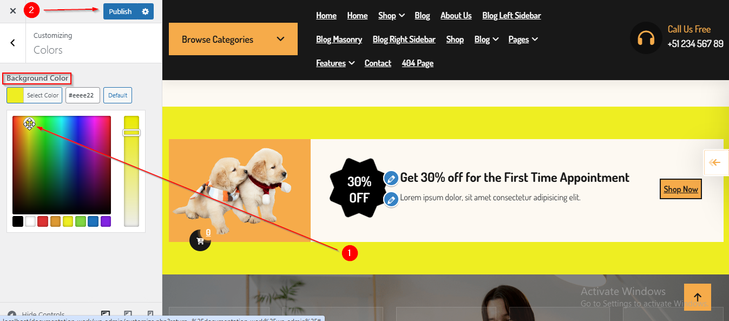
Task: Click the shopping cart icon
Action: pos(200,241)
